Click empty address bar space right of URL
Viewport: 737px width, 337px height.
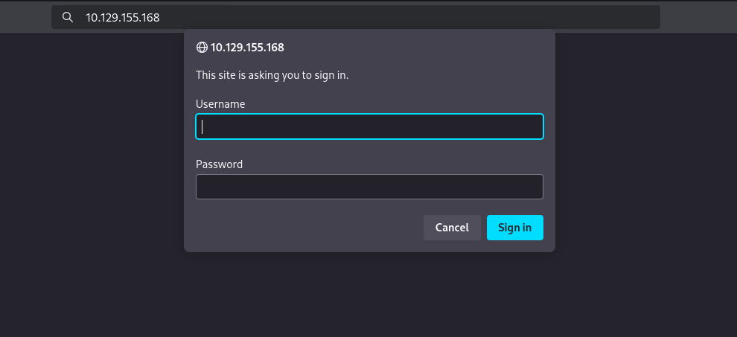(x=409, y=17)
